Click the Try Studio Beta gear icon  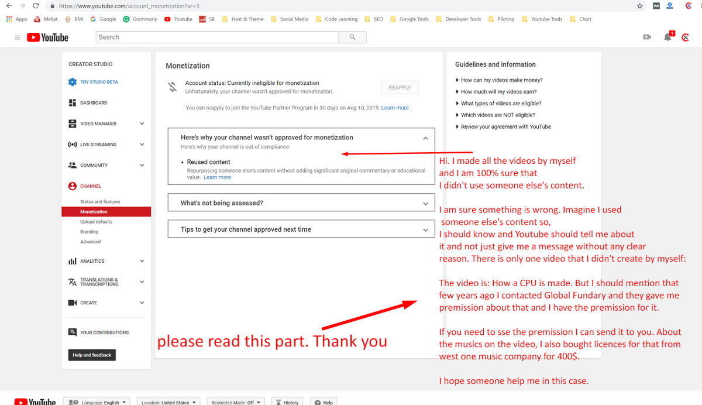click(73, 82)
